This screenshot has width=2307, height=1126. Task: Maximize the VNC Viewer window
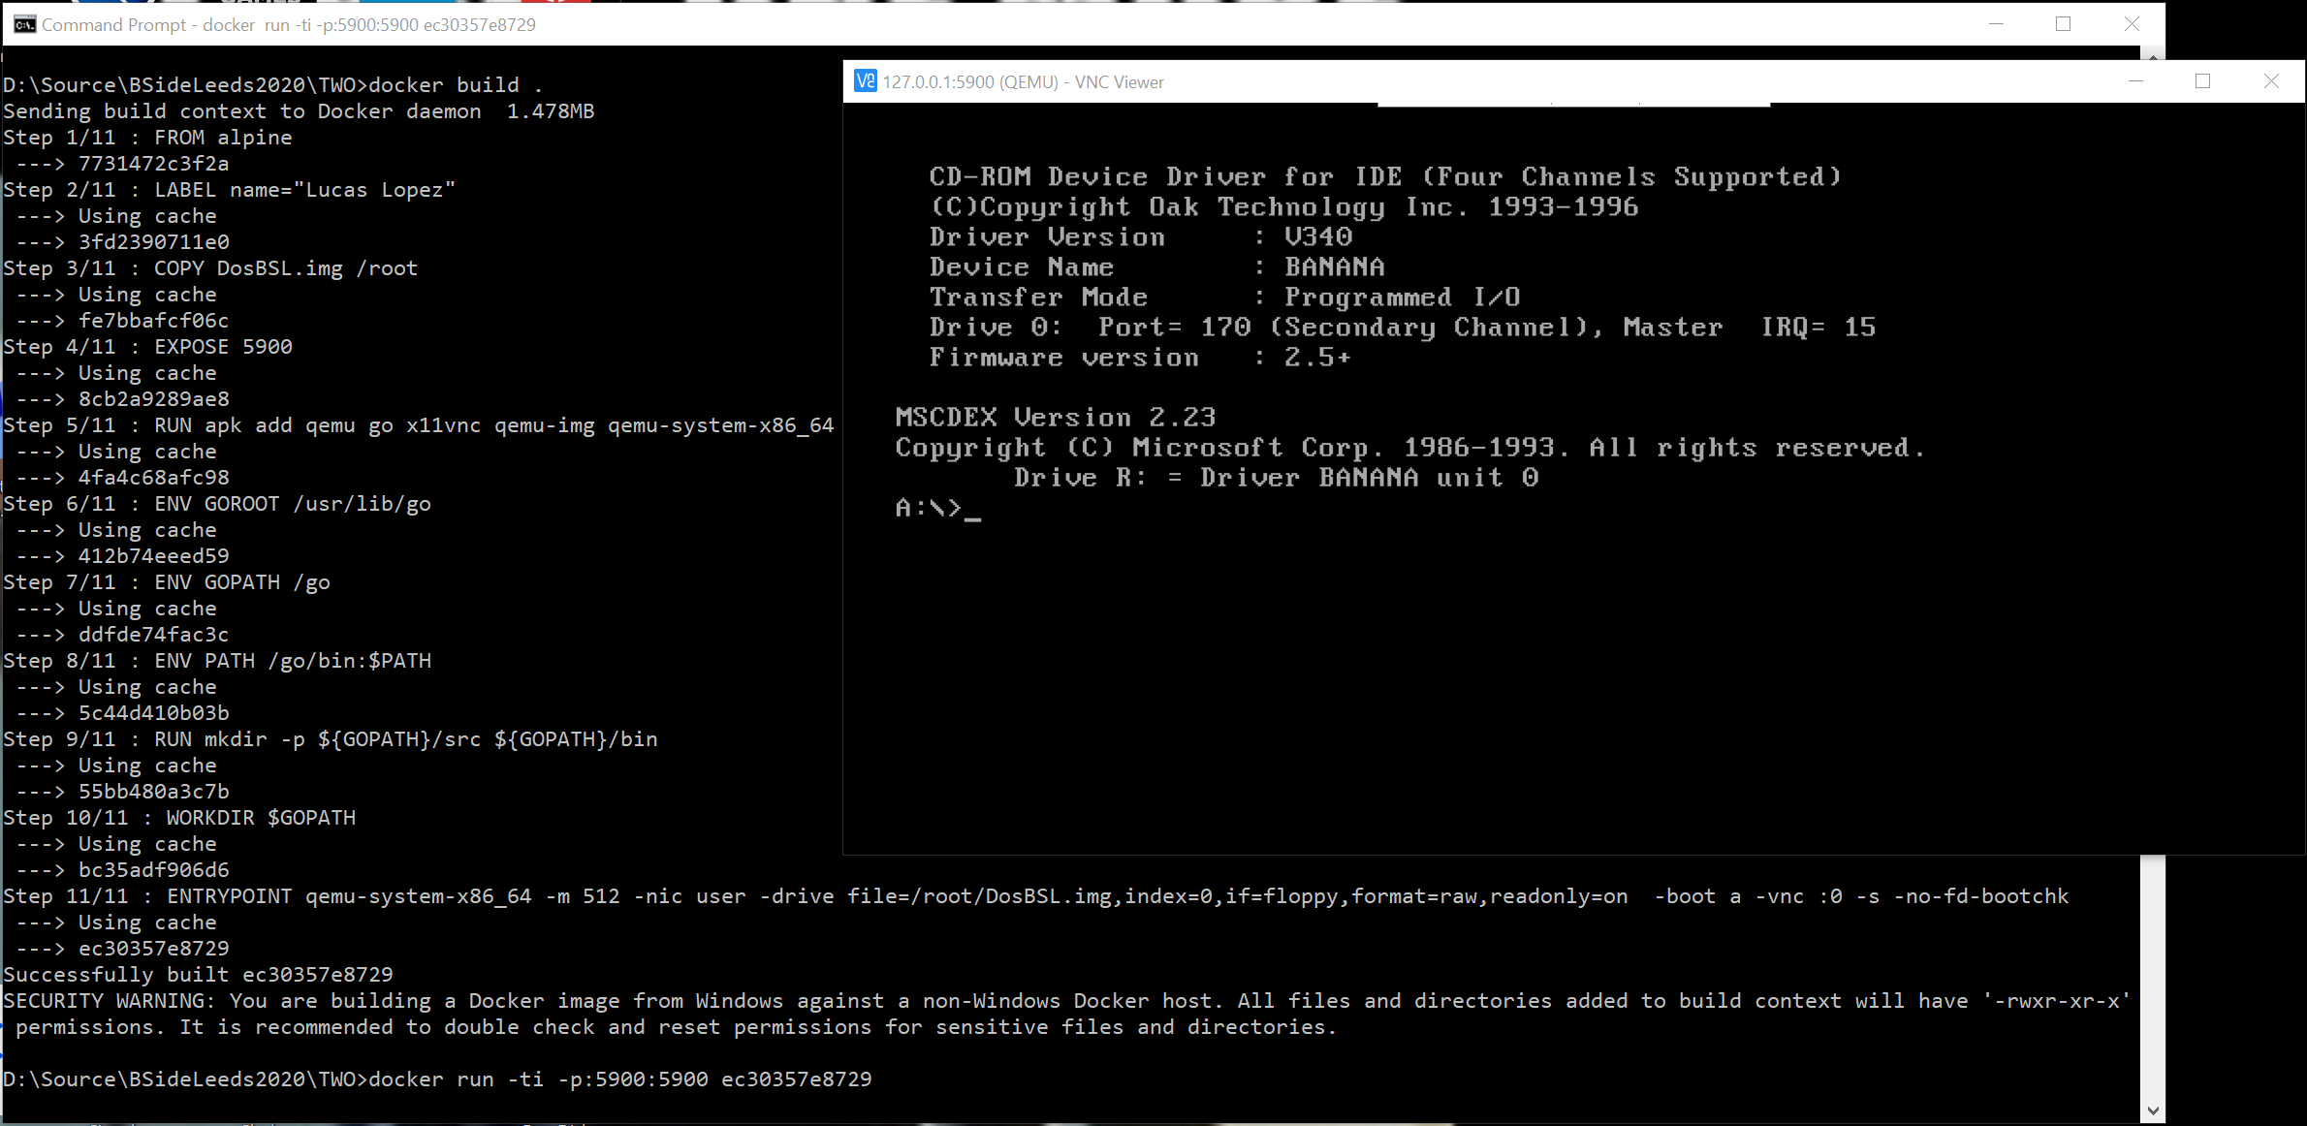[2202, 81]
